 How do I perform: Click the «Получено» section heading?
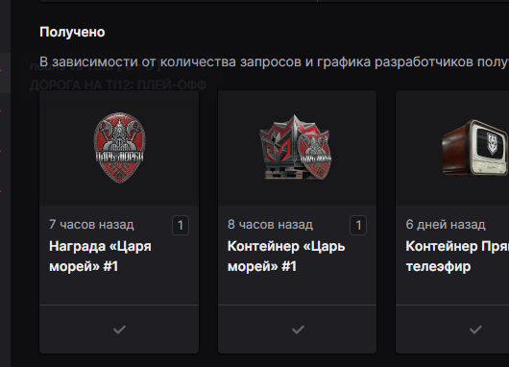72,32
